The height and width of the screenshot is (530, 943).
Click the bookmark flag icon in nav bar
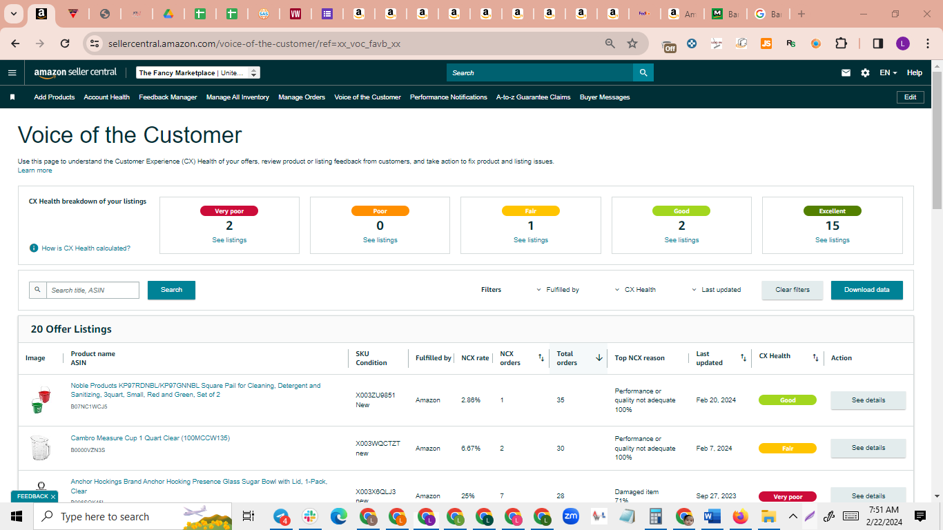point(12,97)
